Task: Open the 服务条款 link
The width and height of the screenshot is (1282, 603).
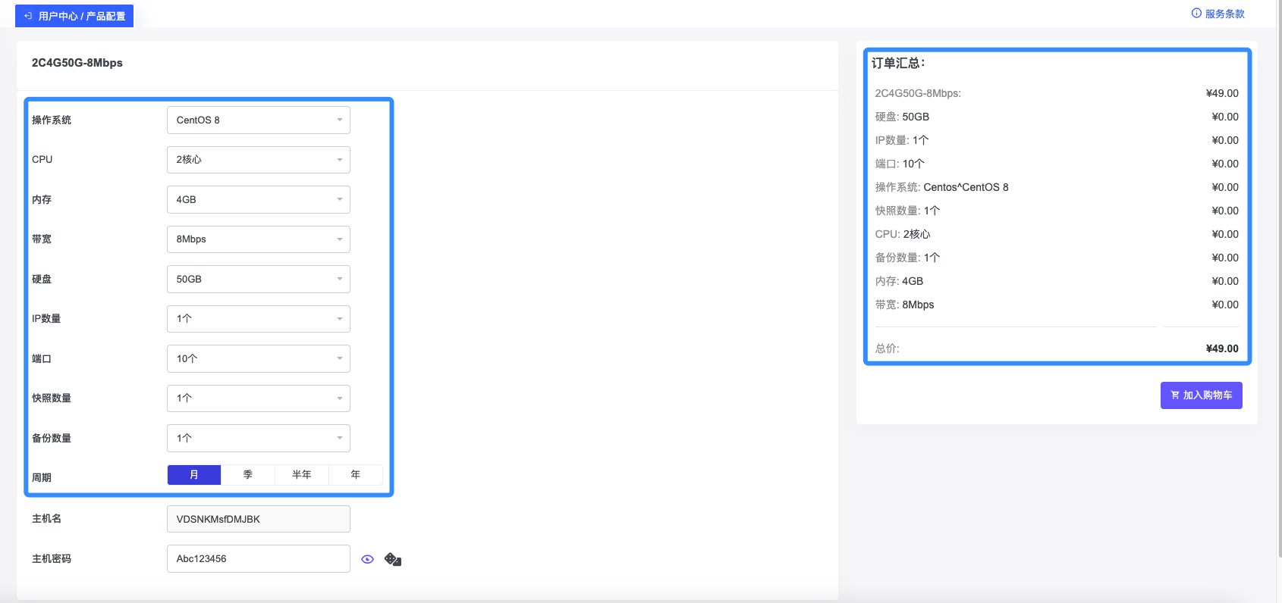Action: (x=1224, y=14)
